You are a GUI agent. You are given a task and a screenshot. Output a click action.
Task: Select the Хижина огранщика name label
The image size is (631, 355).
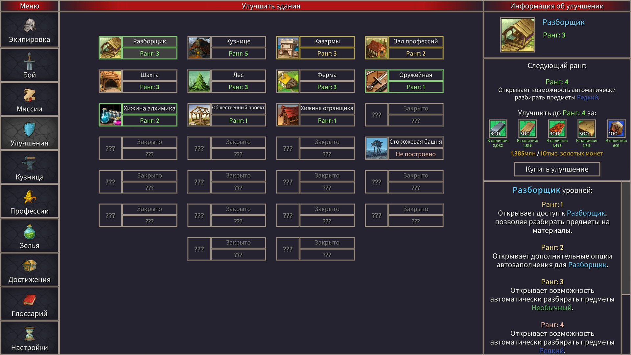327,108
